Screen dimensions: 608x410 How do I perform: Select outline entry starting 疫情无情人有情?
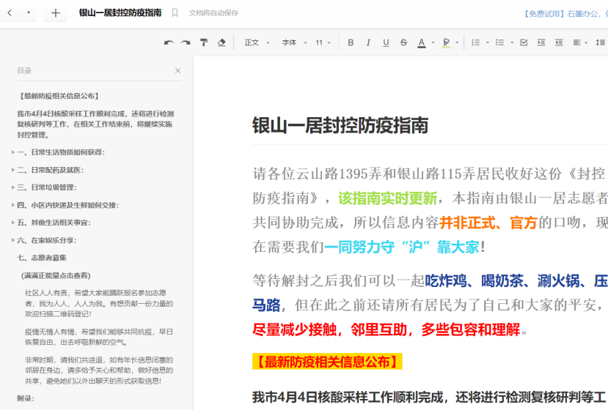point(99,338)
